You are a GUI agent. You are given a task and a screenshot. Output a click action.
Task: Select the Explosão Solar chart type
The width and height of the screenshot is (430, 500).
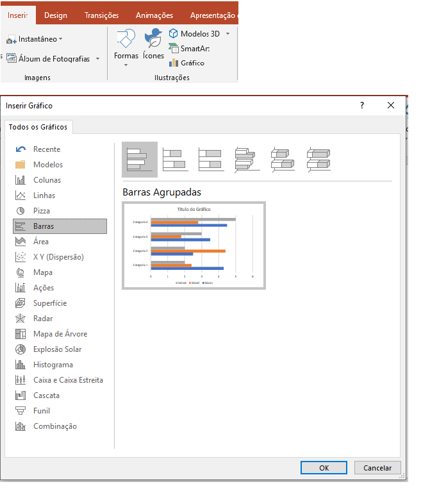[58, 349]
